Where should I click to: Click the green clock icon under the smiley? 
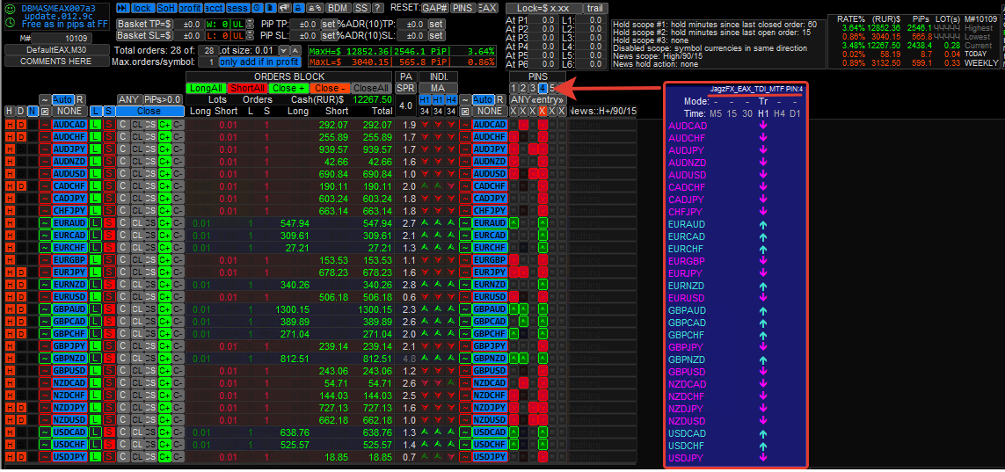pyautogui.click(x=11, y=23)
